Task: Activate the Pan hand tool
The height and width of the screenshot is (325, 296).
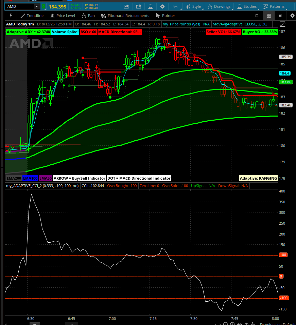Action: [x=88, y=16]
